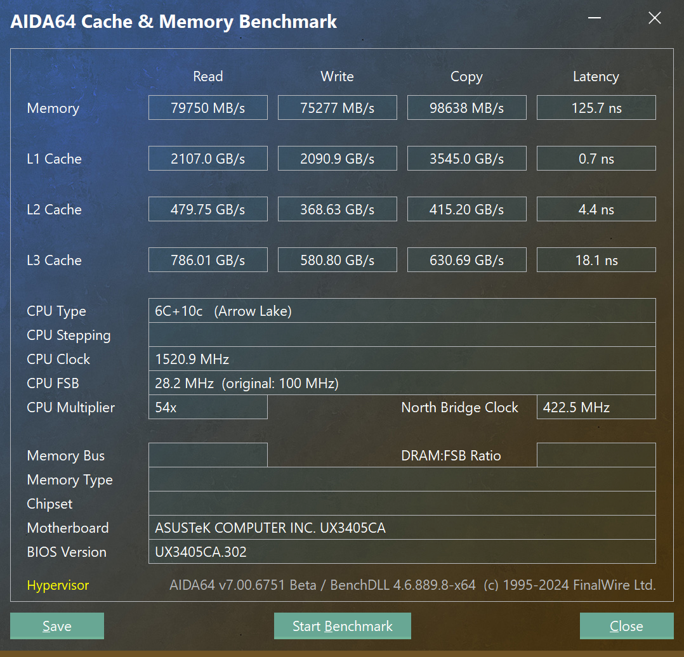
Task: Select Memory Write value 75277 MB/s
Action: tap(337, 108)
